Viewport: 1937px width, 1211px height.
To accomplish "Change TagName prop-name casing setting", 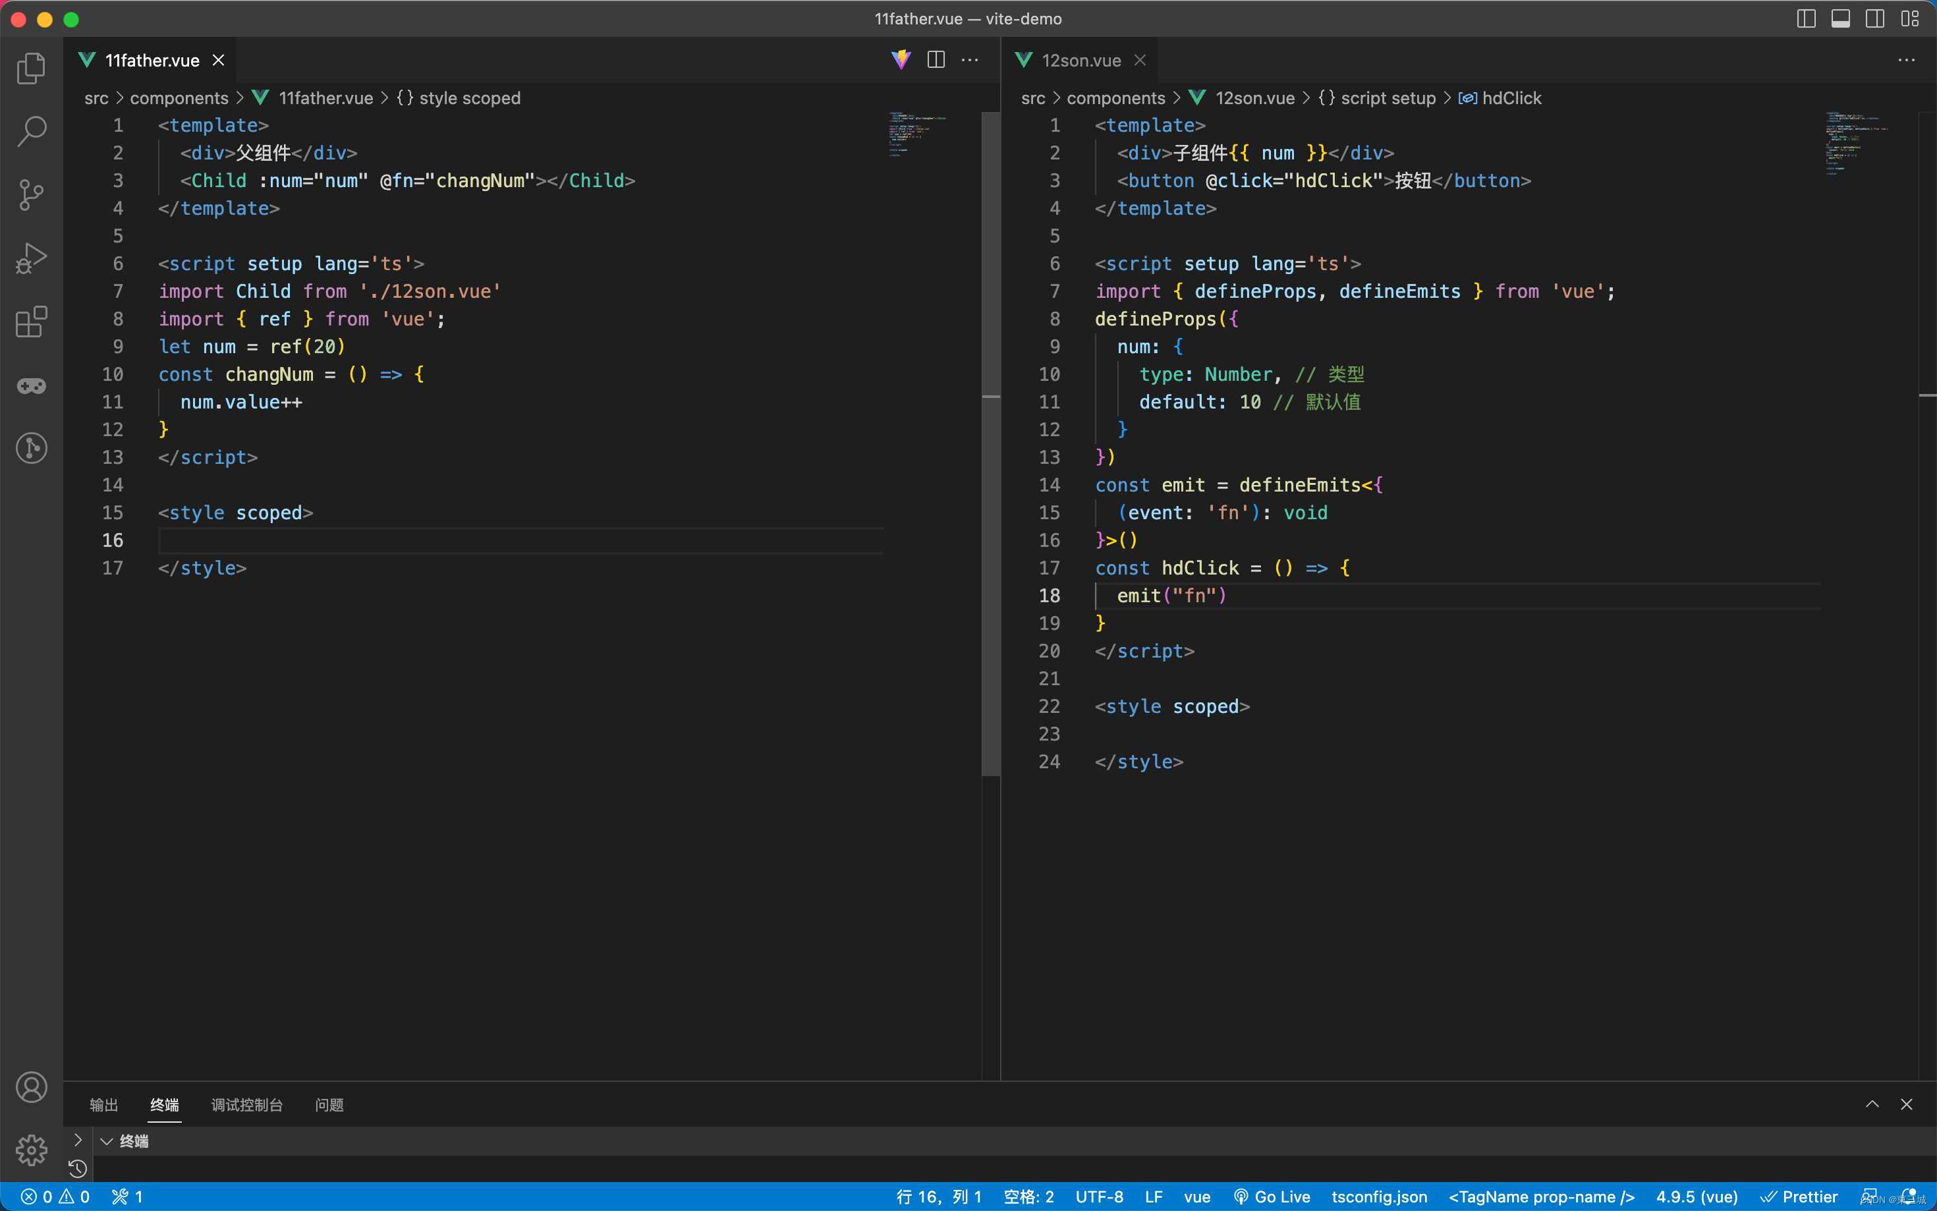I will pyautogui.click(x=1542, y=1197).
